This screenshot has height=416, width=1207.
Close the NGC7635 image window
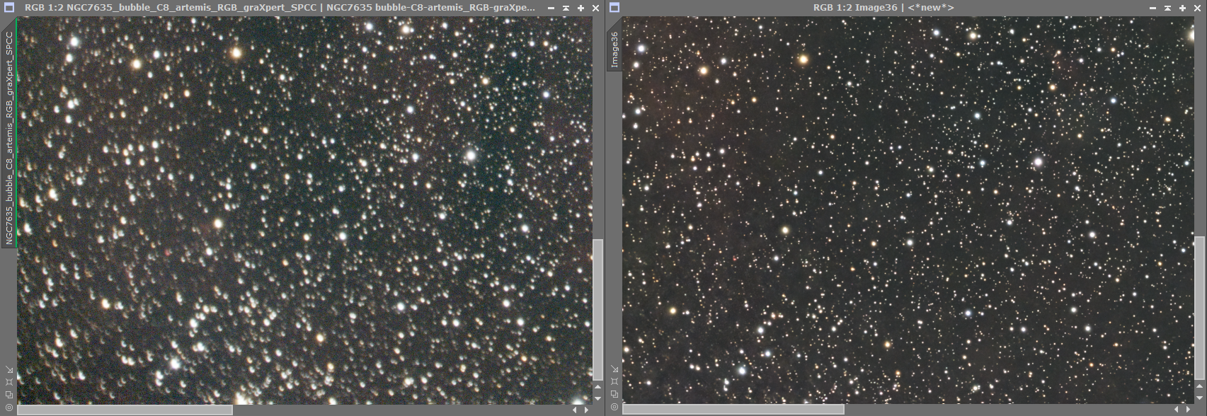pos(595,8)
